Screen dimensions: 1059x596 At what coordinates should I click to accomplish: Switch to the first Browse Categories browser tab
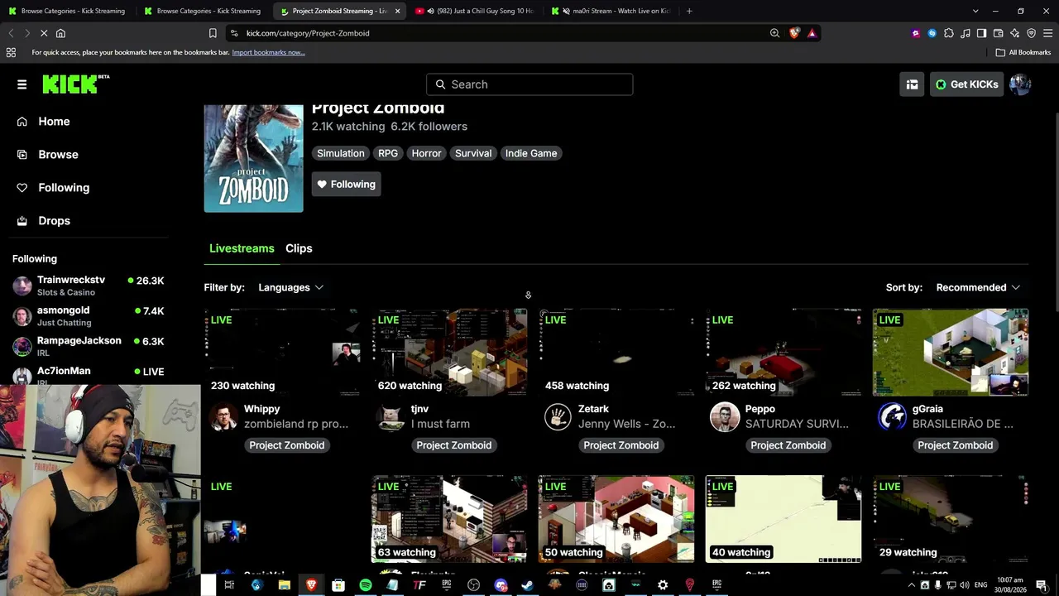67,11
